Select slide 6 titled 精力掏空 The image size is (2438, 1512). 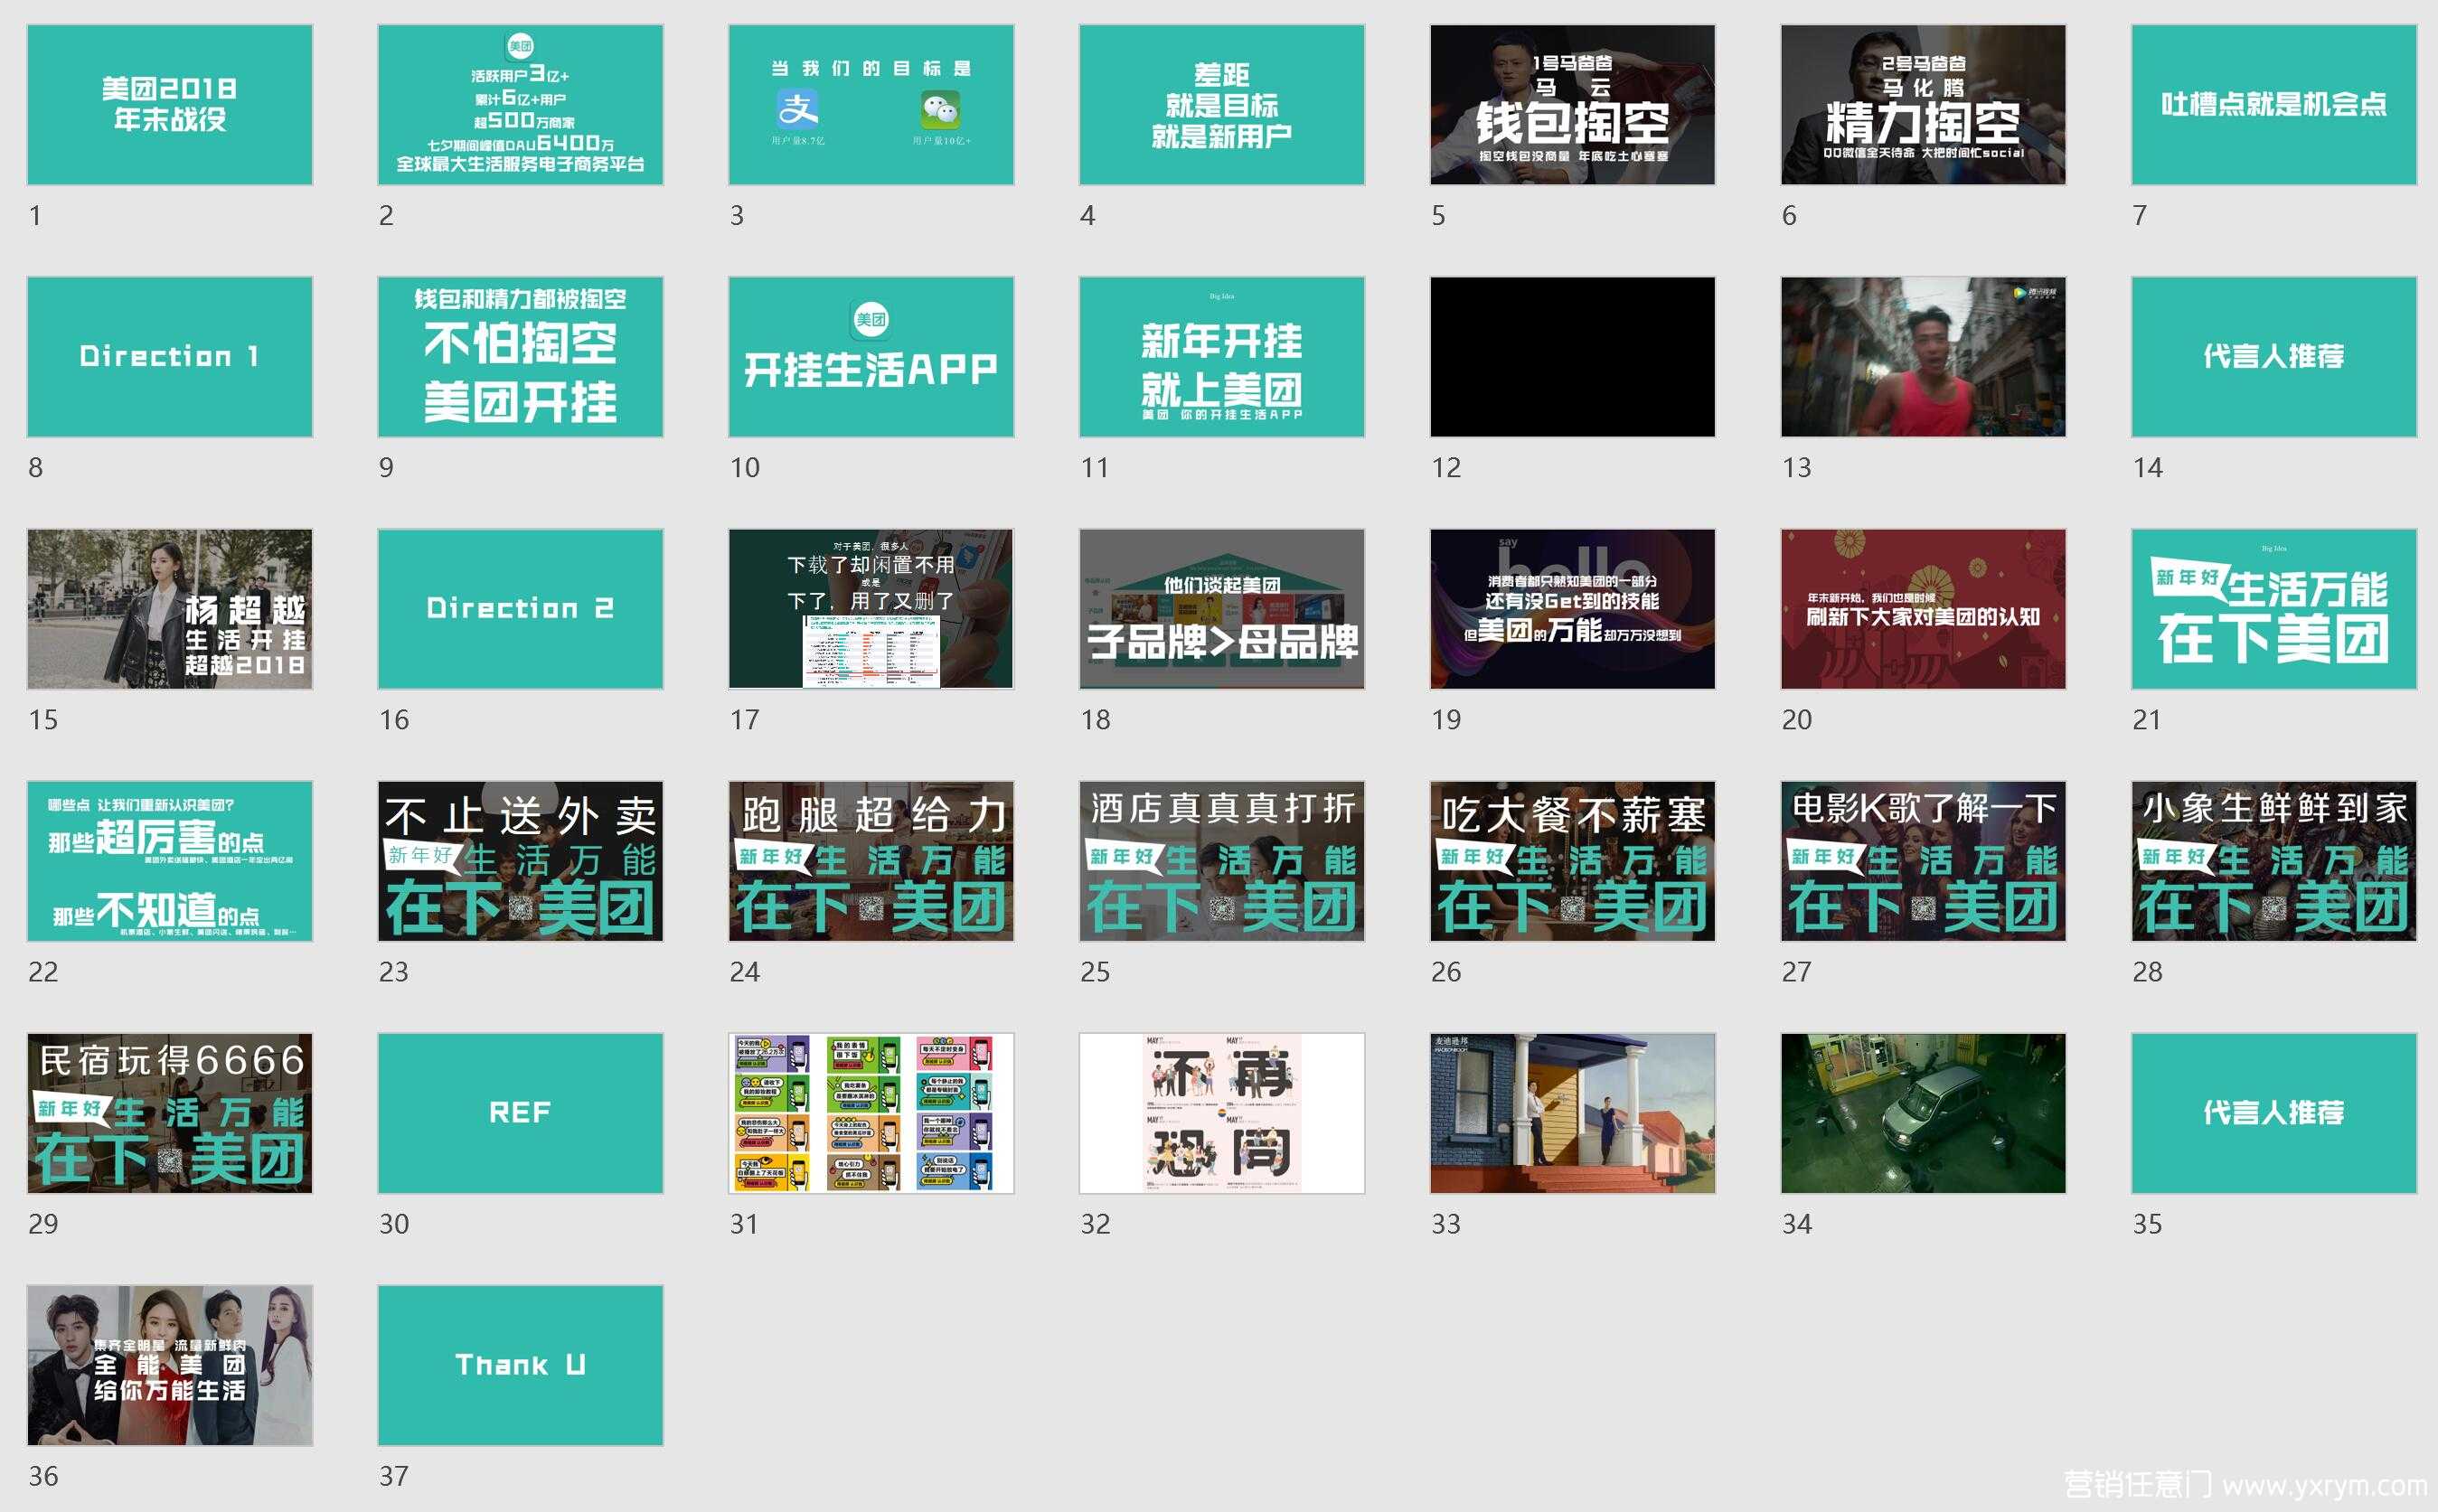click(1923, 105)
